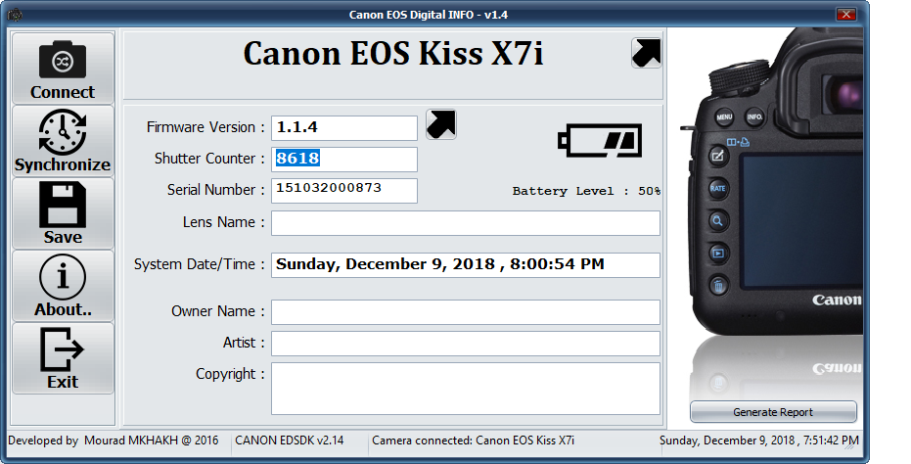Screen dimensions: 911x464
Task: Click the Canon EOS Kiss X7i title
Action: tap(392, 54)
